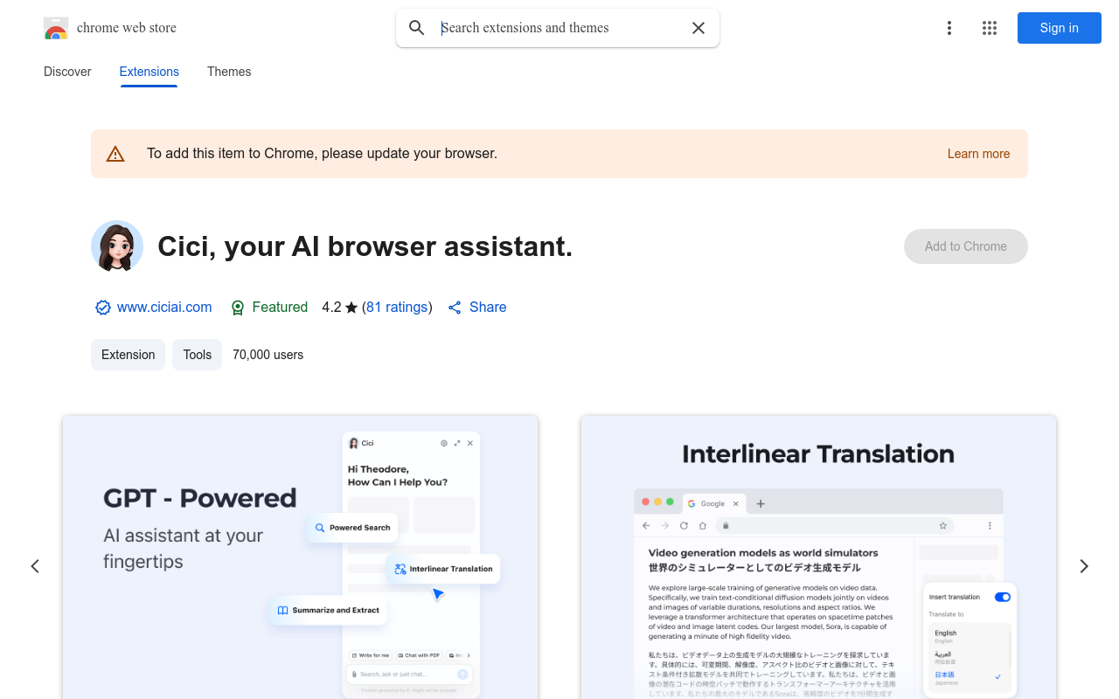Select the Extension category chip
1119x699 pixels.
128,355
